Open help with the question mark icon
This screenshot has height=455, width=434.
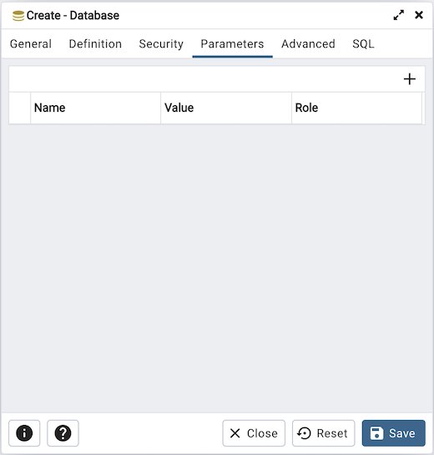pos(63,433)
